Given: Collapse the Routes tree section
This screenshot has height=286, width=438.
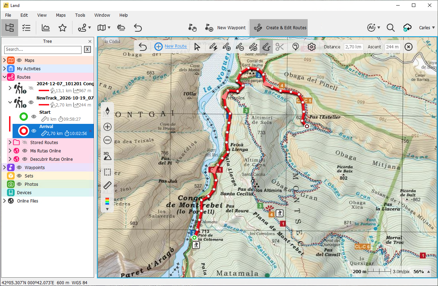Looking at the screenshot, I should (x=4, y=77).
